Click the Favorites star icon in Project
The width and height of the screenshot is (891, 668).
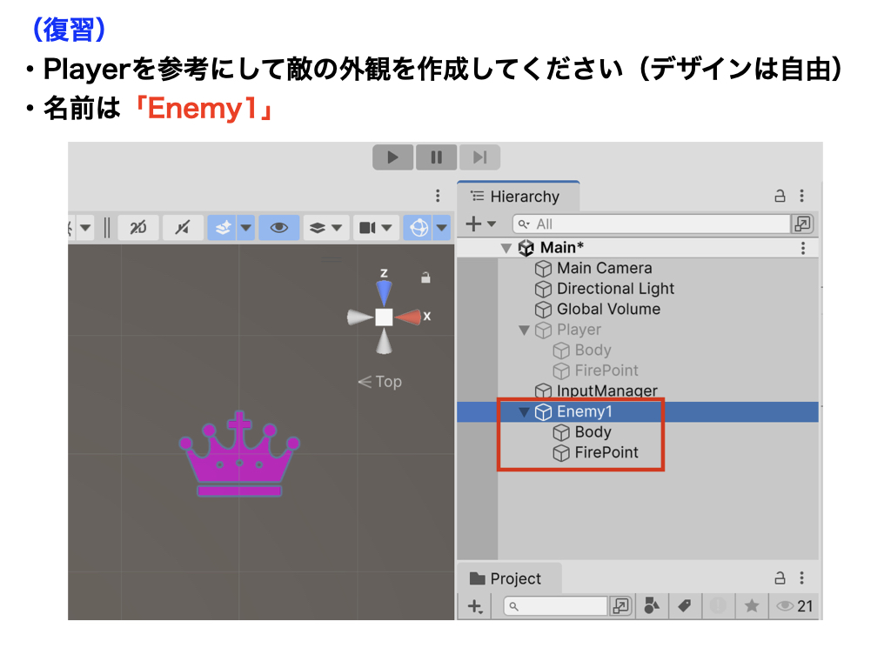[752, 606]
